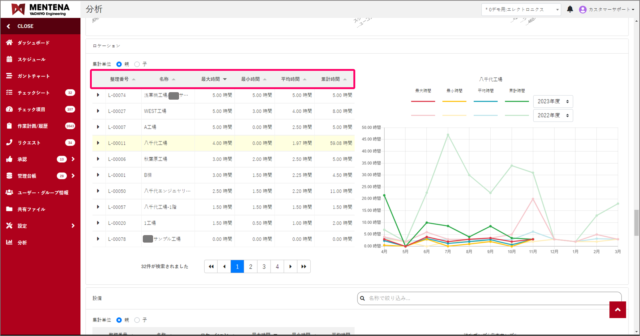Open the 2023年度 year dropdown
The width and height of the screenshot is (640, 336).
(553, 101)
